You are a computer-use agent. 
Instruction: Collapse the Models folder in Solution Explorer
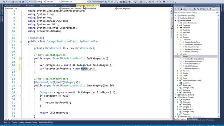coord(178,57)
